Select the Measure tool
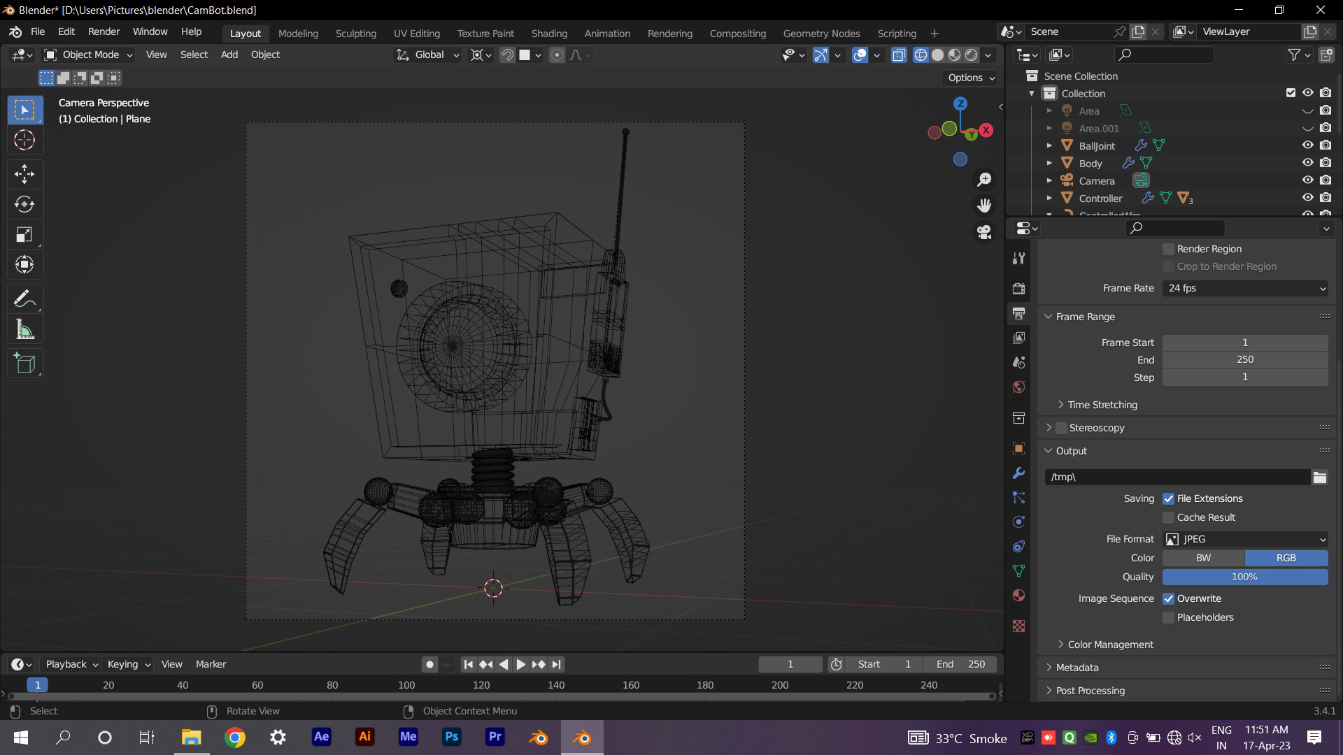The image size is (1343, 755). [24, 330]
